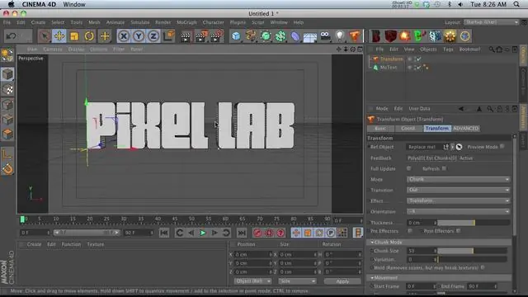The image size is (528, 297).
Task: Open the Layout dropdown in the menu bar
Action: 492,22
